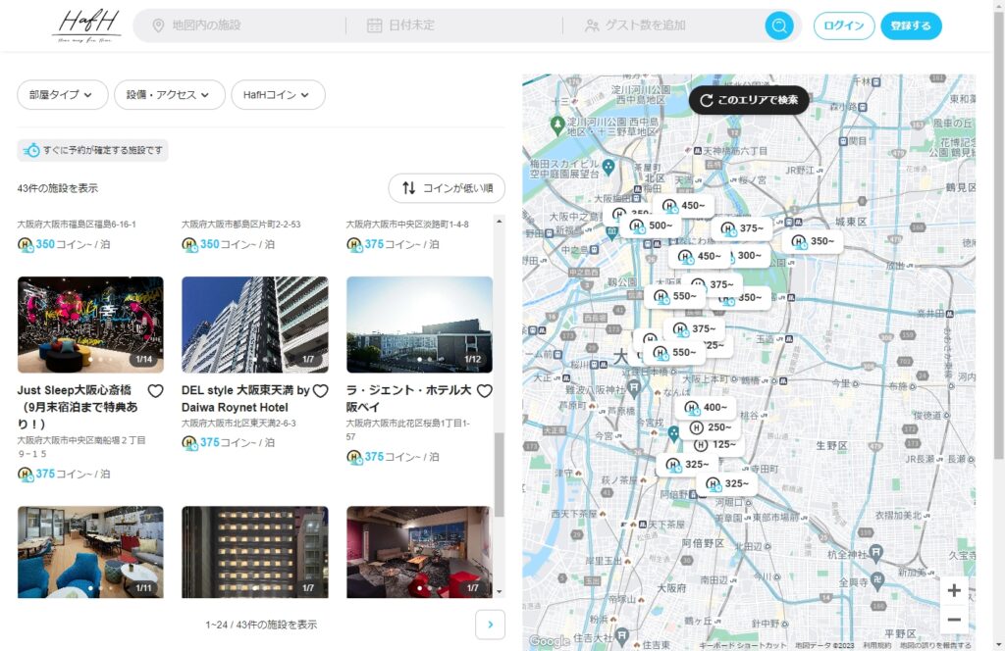Go to next page of facilities
This screenshot has height=651, width=1005.
[x=491, y=625]
